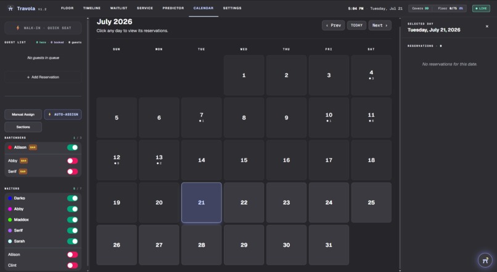Open the Timeline tab
Image resolution: width=497 pixels, height=272 pixels.
[92, 8]
